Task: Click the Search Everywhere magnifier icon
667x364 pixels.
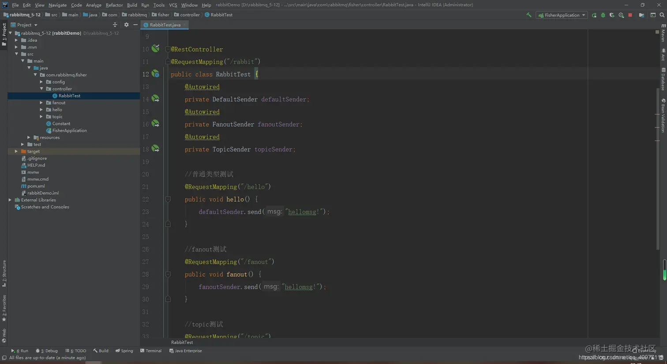Action: click(x=662, y=15)
